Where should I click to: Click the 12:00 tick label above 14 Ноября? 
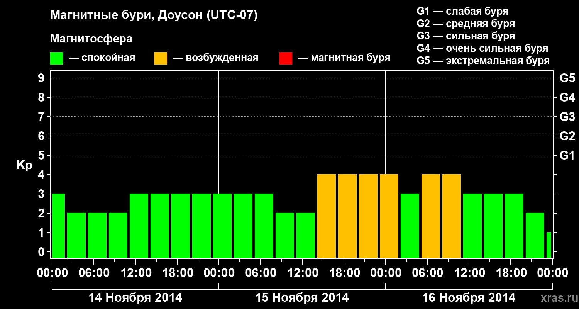135,273
